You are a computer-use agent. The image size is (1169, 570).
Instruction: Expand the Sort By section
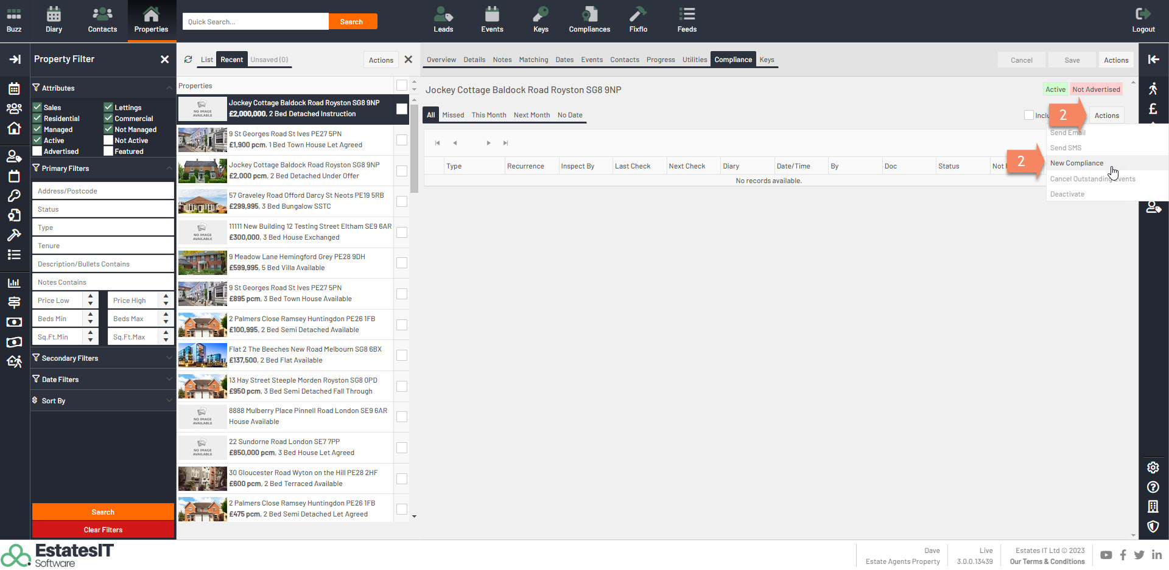[102, 401]
